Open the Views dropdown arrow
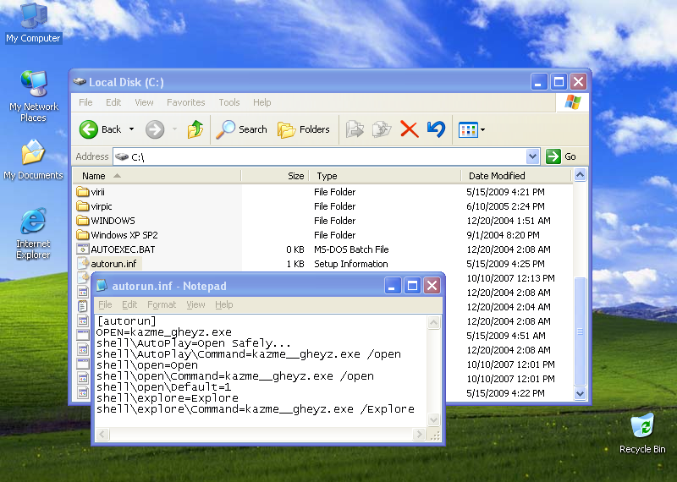Image resolution: width=677 pixels, height=482 pixels. 482,129
